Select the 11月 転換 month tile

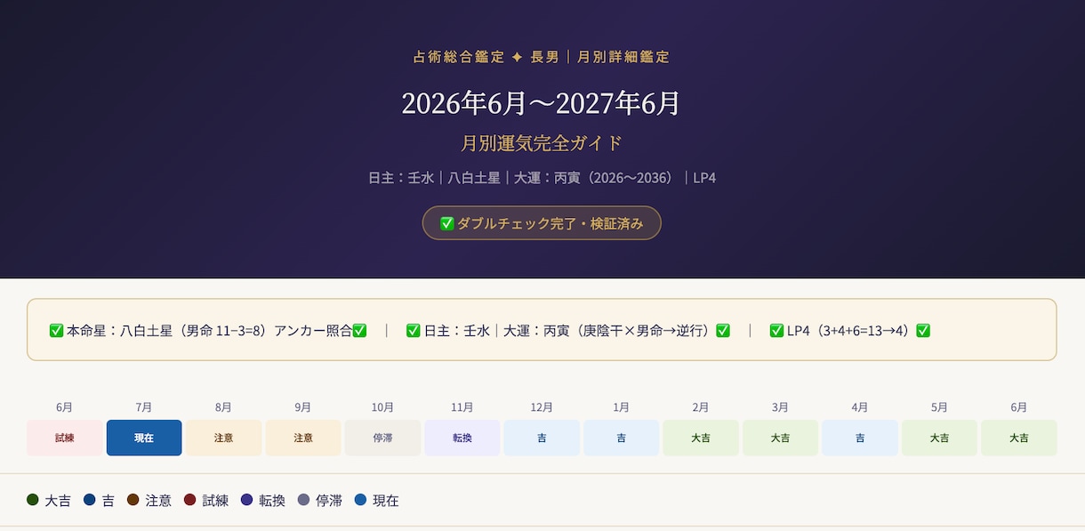(x=462, y=438)
